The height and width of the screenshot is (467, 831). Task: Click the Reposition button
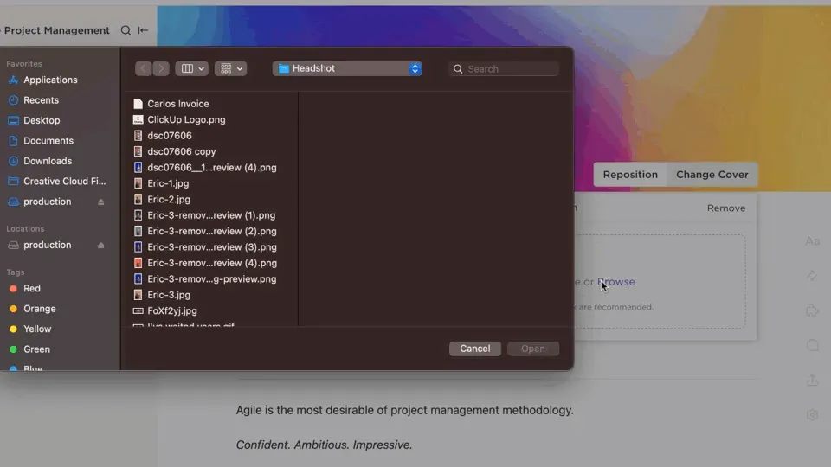coord(630,174)
